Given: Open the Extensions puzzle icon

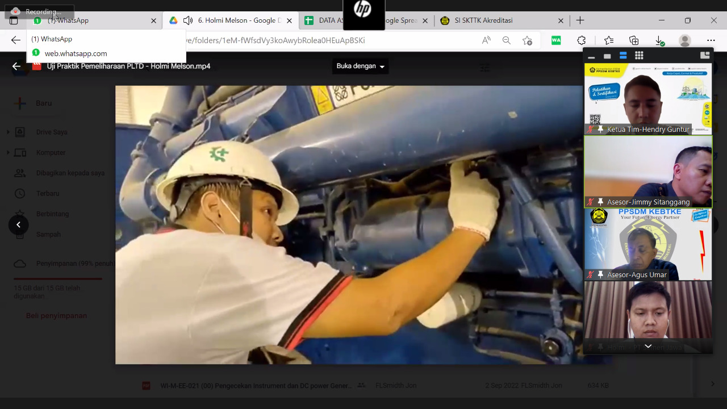Looking at the screenshot, I should (581, 40).
